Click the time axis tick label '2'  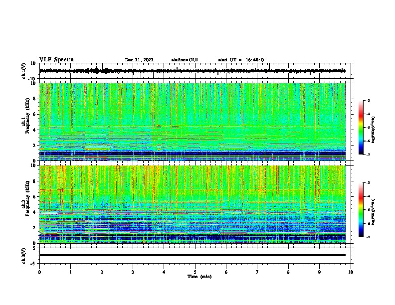tap(102, 272)
